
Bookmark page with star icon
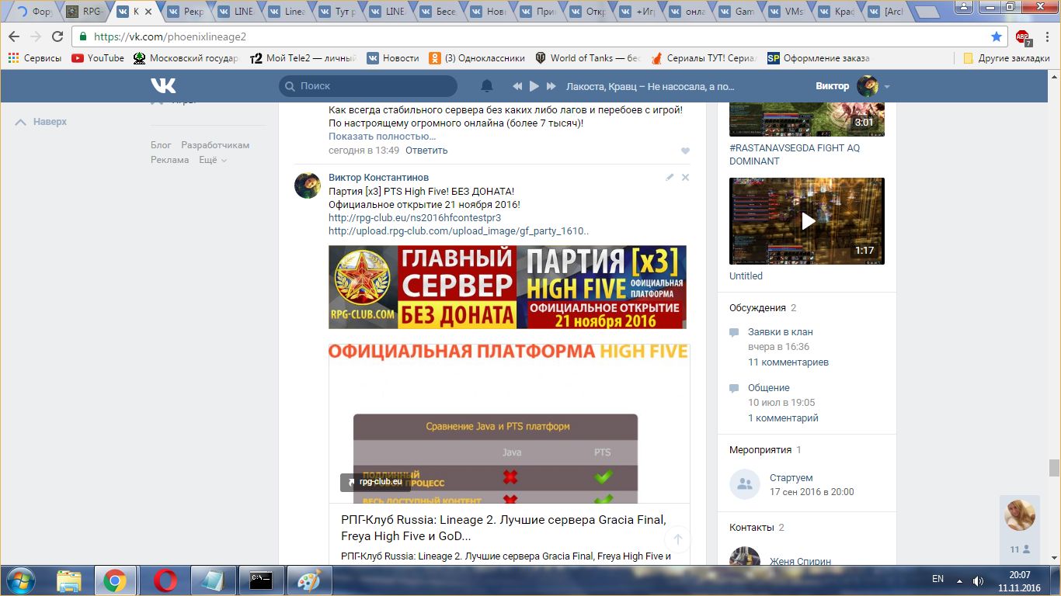997,36
